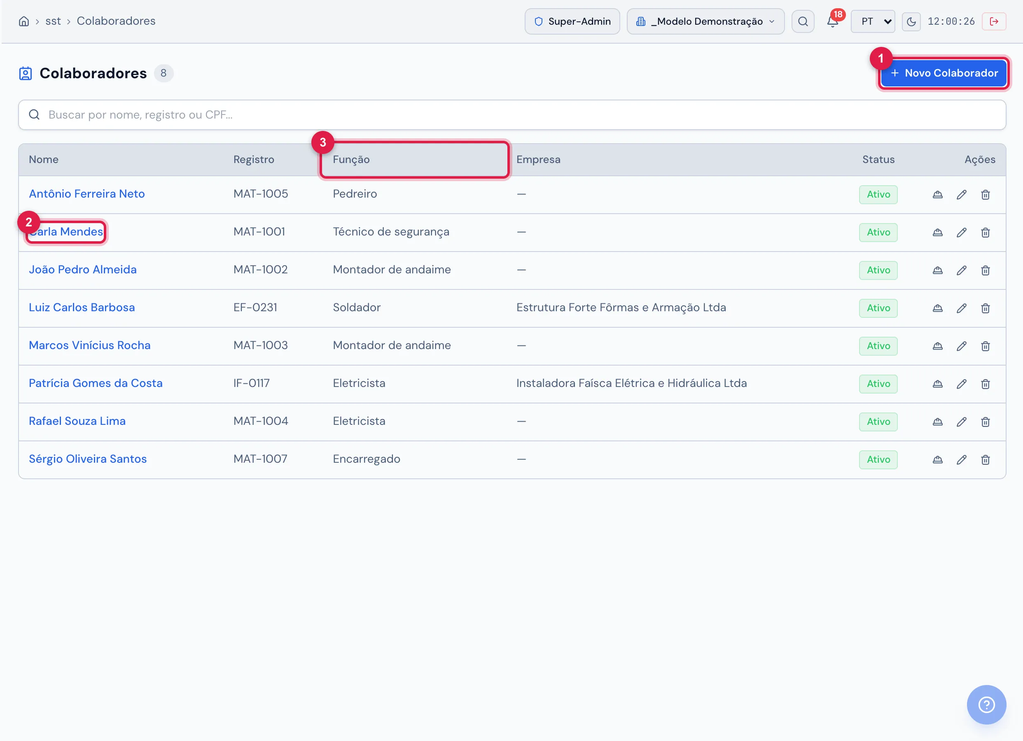Viewport: 1023px width, 741px height.
Task: Click the Registro column header
Action: tap(254, 160)
